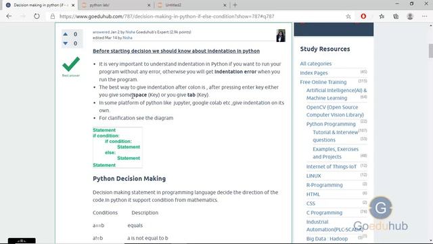Click 'For clarification see the diagram' bullet
The width and height of the screenshot is (433, 244).
pos(136,118)
